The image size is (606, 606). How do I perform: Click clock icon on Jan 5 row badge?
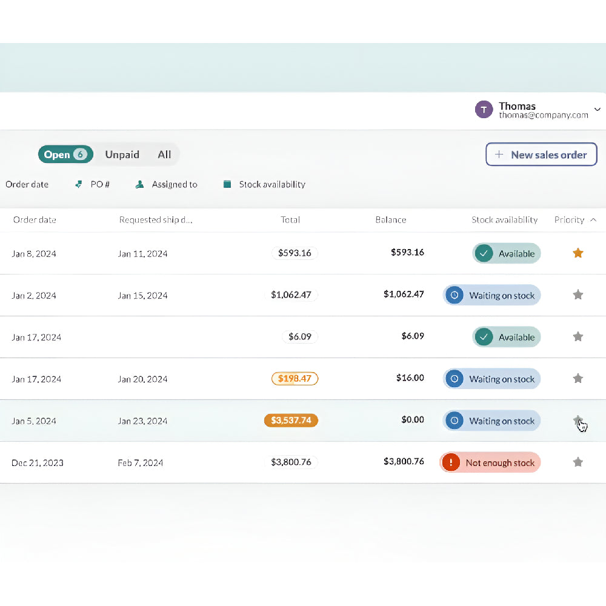click(x=454, y=420)
